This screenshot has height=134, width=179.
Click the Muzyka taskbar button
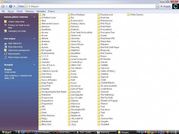point(127,132)
